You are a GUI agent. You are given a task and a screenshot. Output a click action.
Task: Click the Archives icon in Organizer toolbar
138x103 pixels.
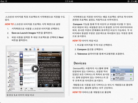coord(38,49)
